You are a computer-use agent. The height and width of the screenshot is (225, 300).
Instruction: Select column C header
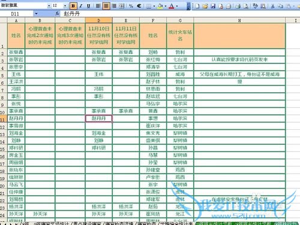[x=70, y=20]
